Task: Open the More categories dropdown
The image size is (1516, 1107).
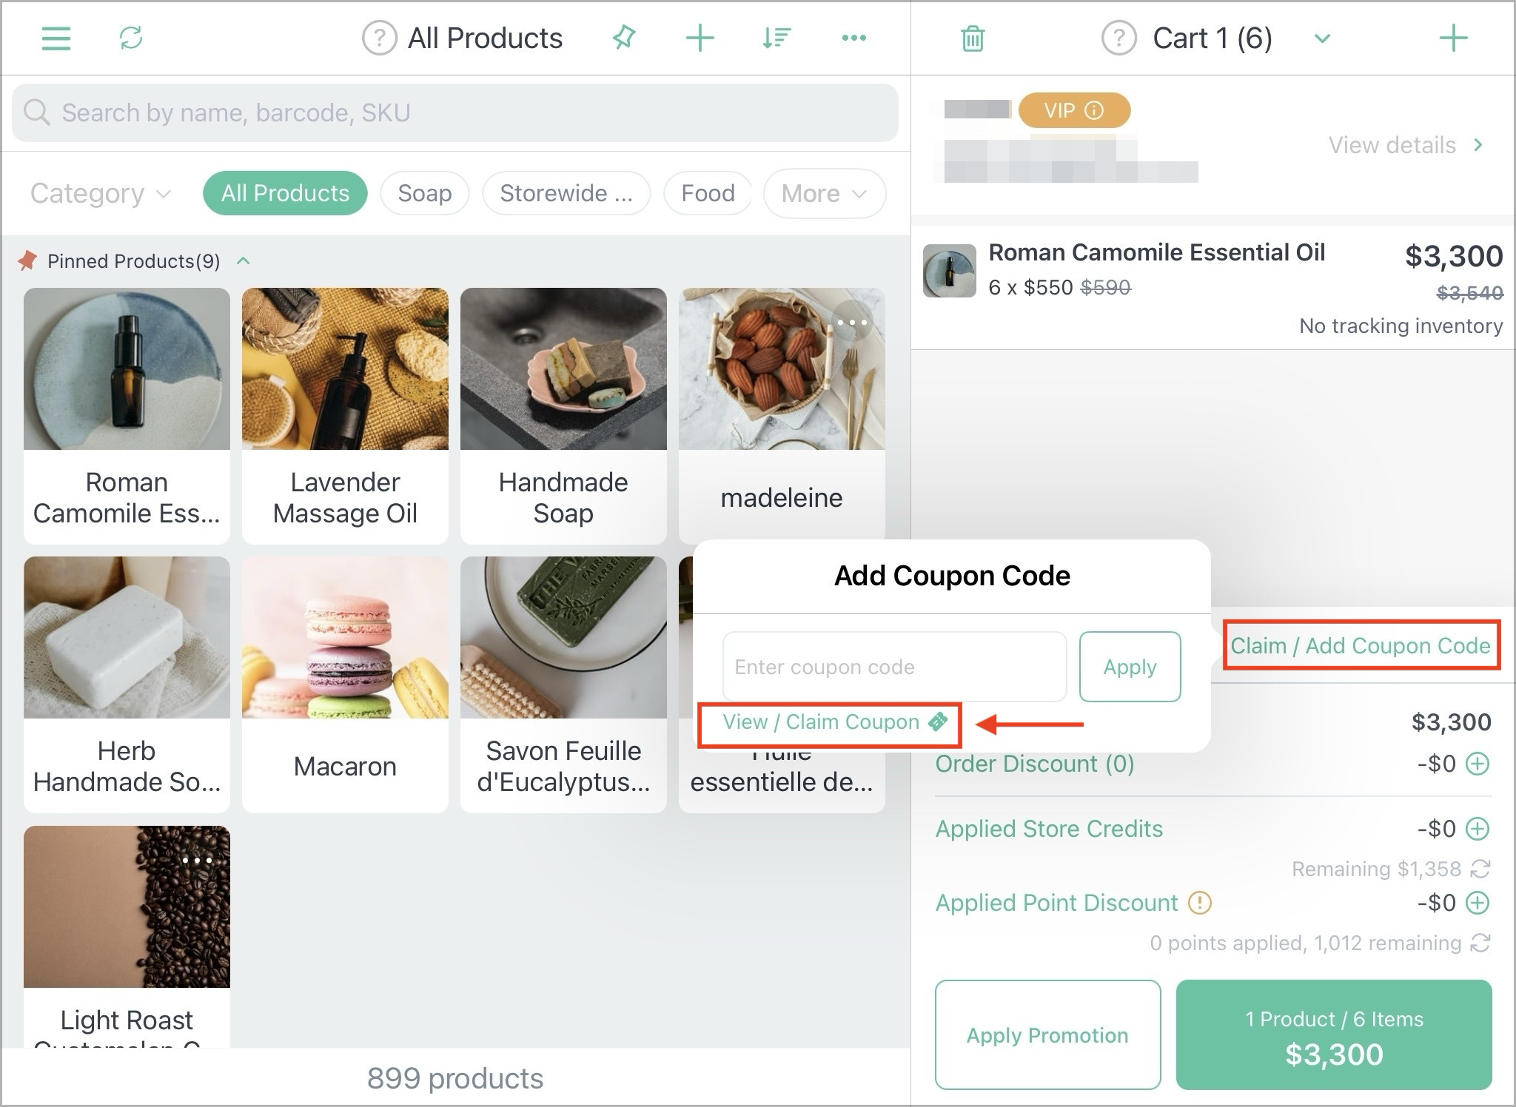Action: coord(824,194)
